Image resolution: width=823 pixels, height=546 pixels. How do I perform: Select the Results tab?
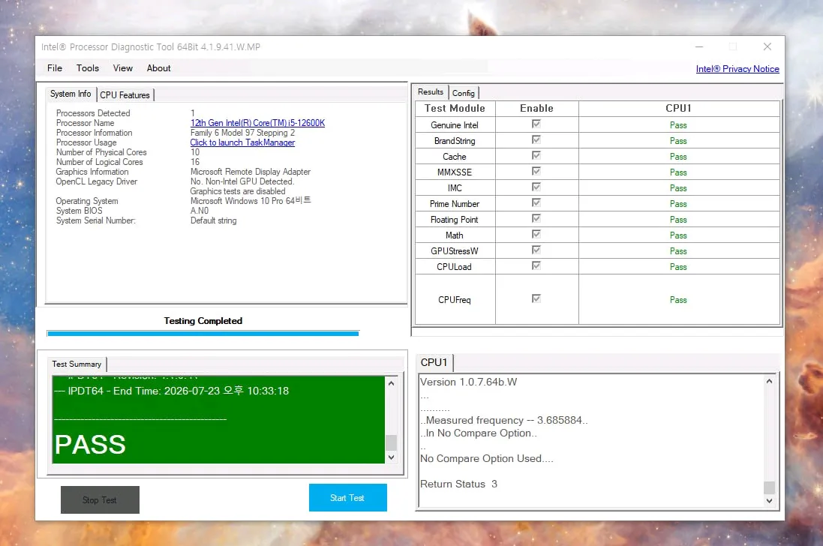point(431,91)
